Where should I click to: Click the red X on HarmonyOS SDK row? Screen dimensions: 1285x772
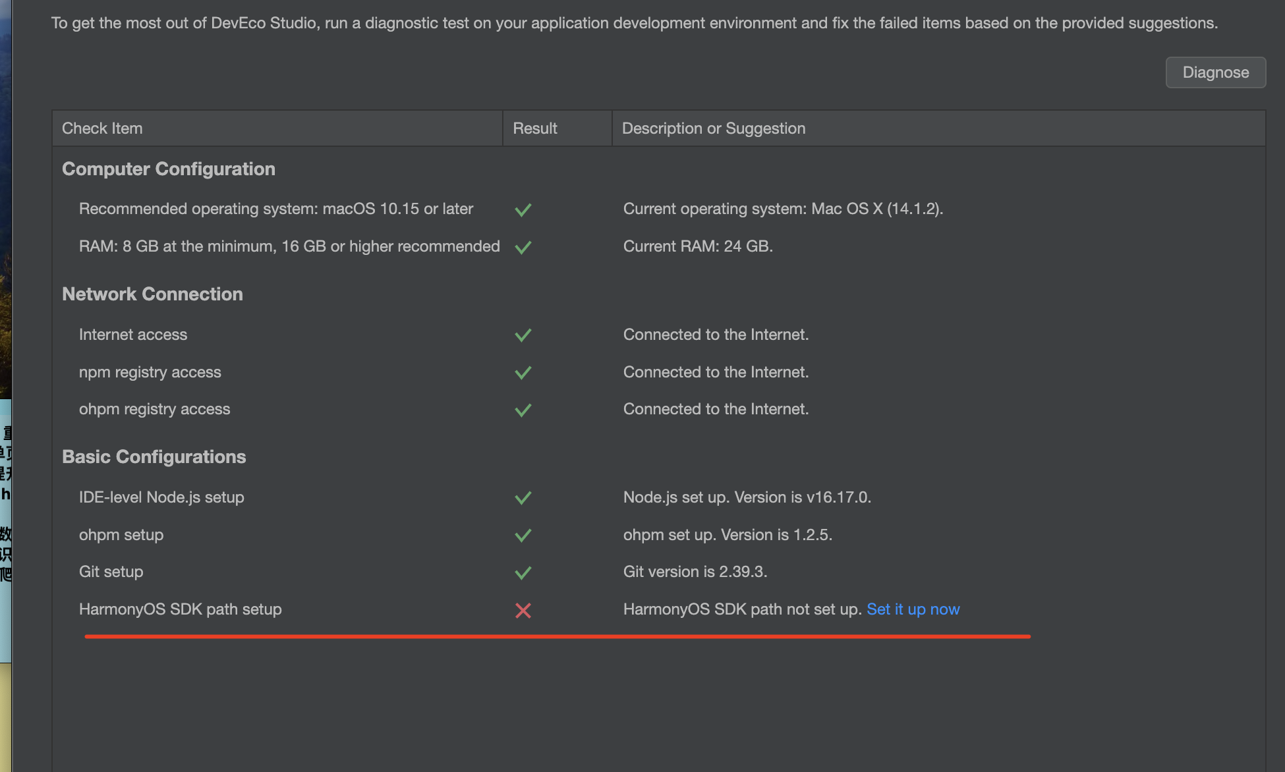523,611
